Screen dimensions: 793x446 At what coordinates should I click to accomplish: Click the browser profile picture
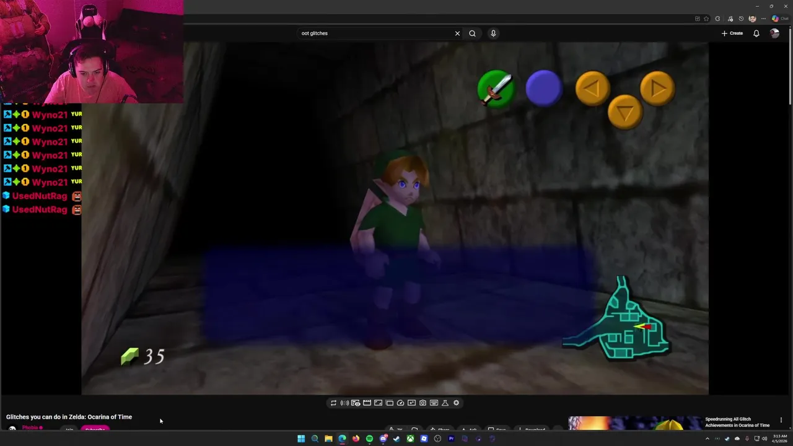pyautogui.click(x=753, y=19)
